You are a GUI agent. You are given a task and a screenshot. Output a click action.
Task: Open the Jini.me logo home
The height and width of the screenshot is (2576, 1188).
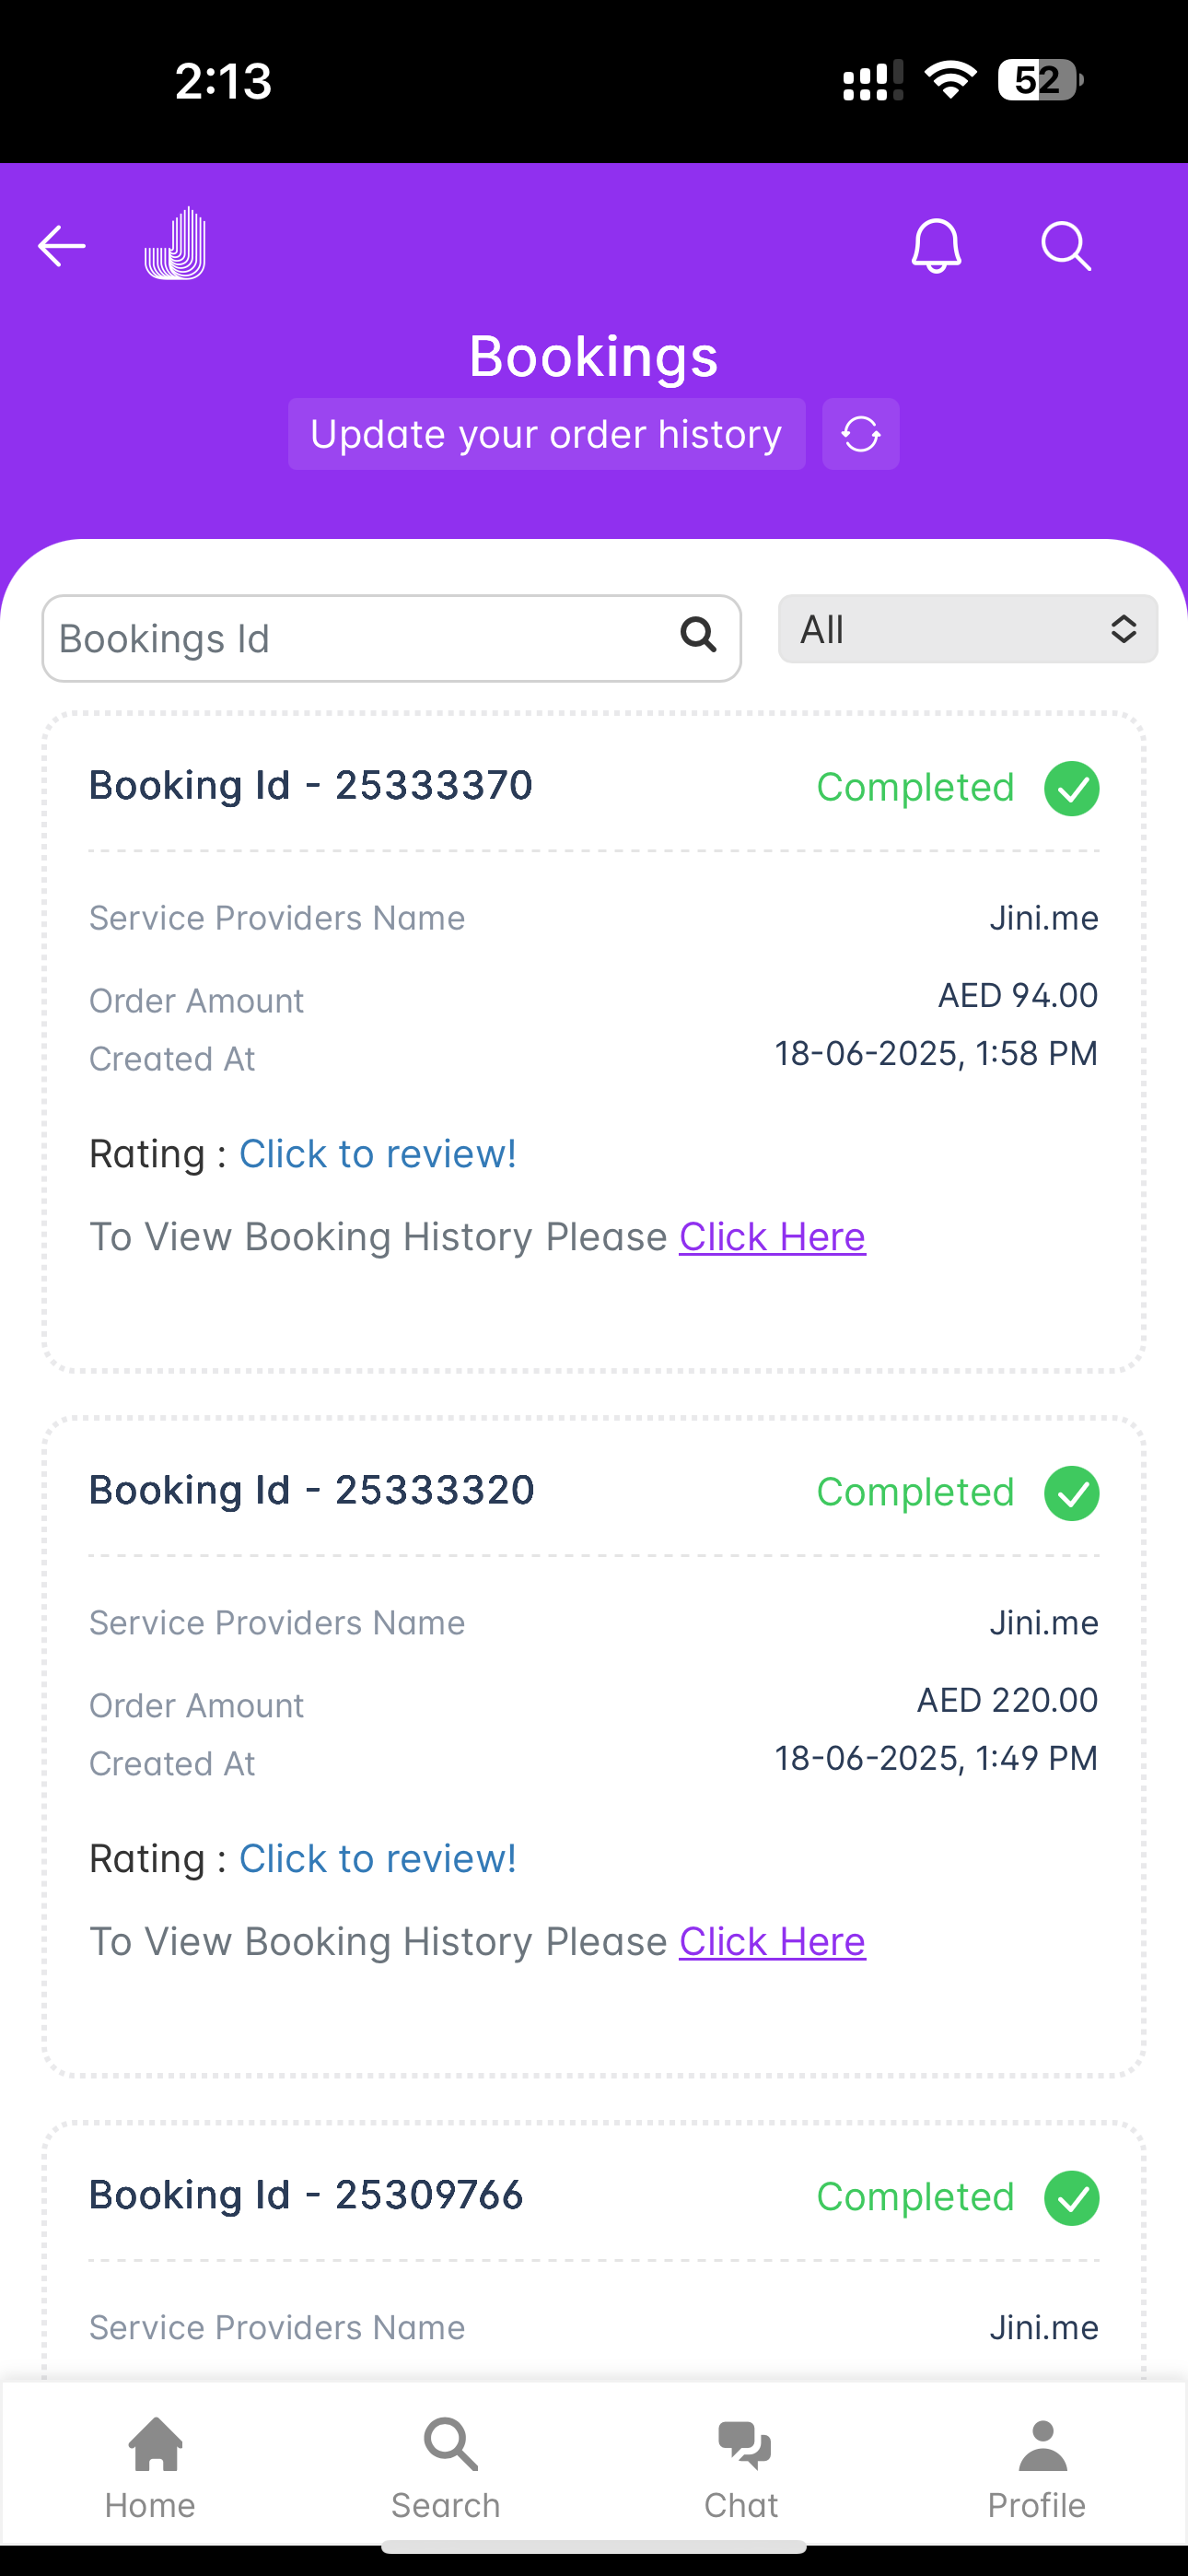pos(176,243)
